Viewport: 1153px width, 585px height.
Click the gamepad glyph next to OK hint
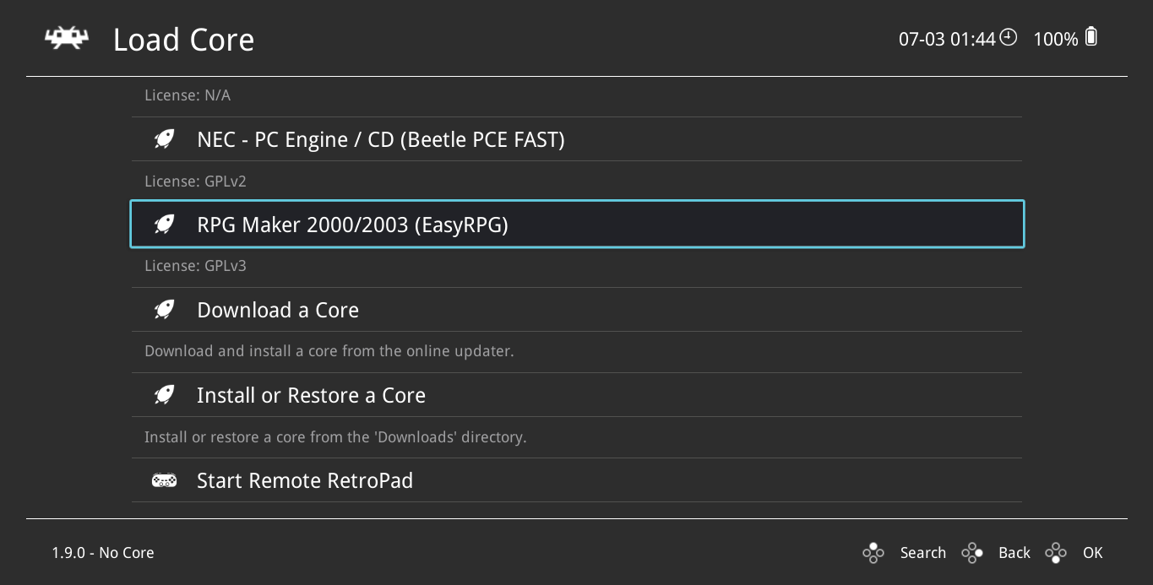(1056, 552)
